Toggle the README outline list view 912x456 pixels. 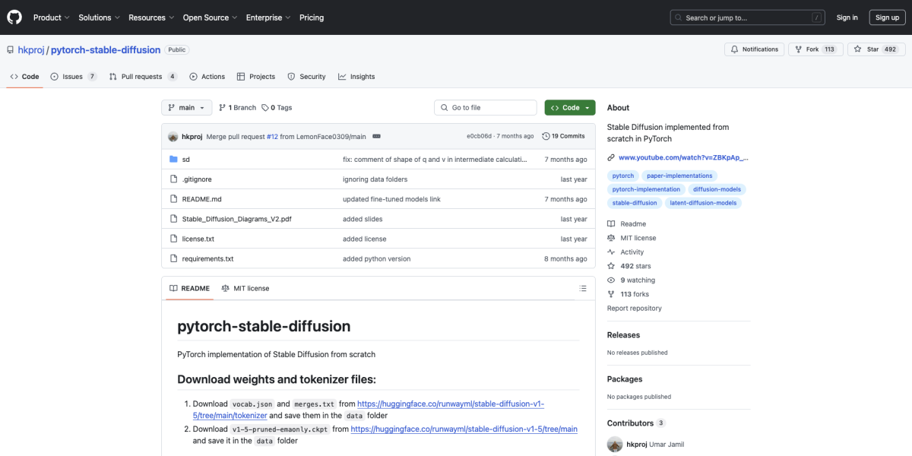pos(583,288)
